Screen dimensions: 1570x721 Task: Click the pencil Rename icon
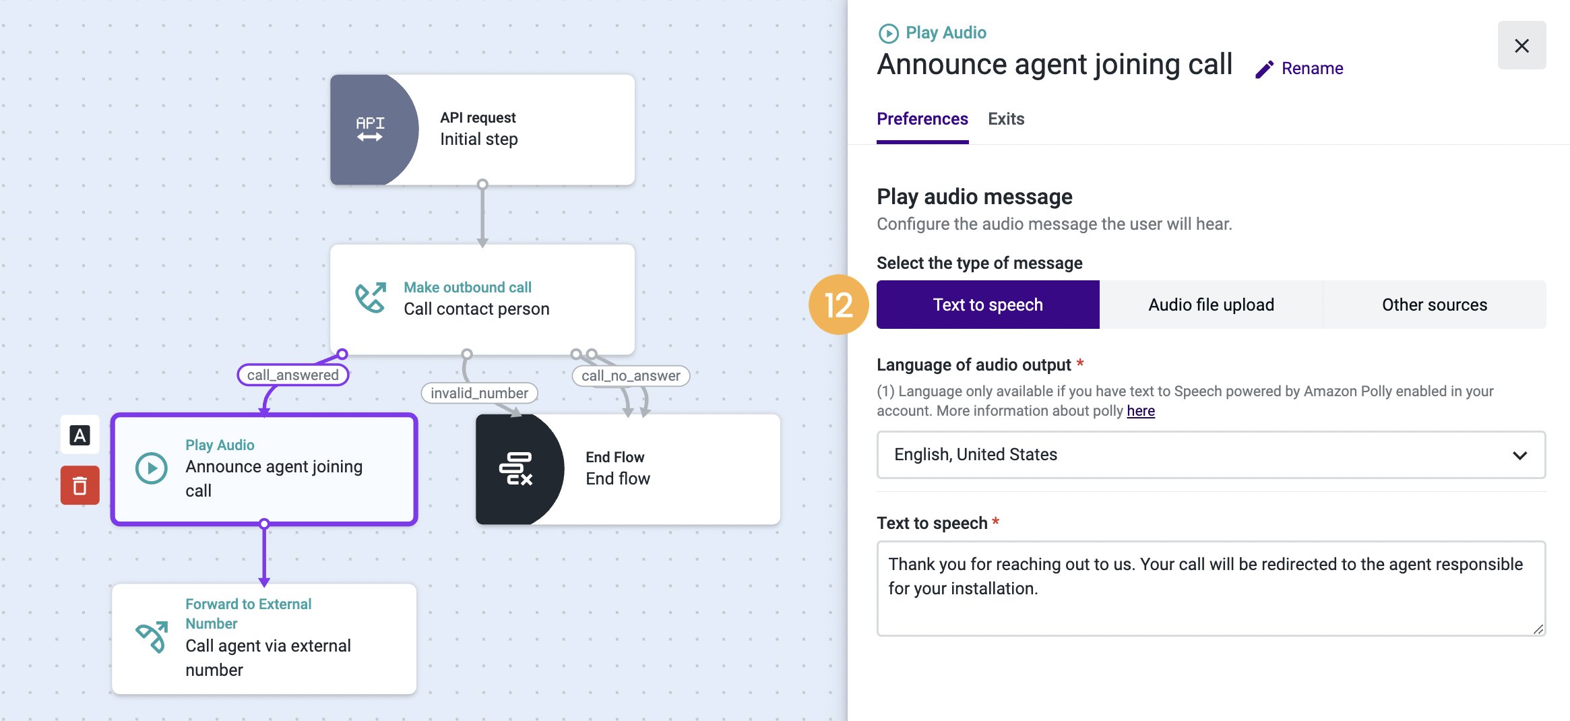coord(1264,69)
